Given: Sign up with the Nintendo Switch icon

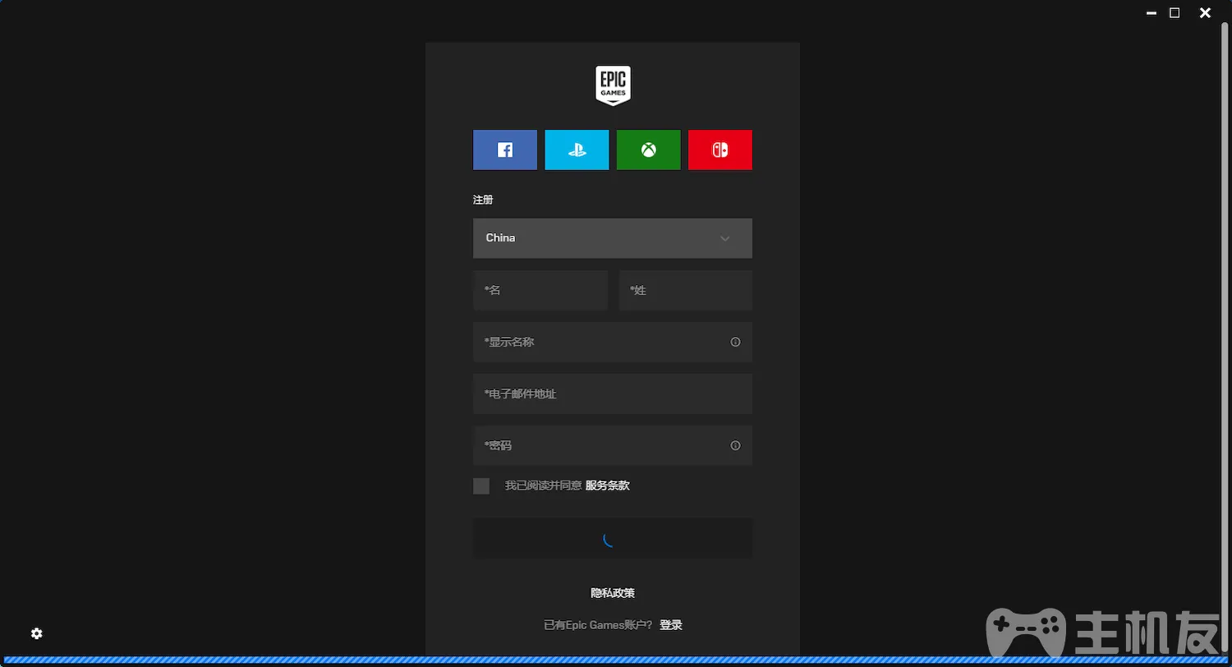Looking at the screenshot, I should pyautogui.click(x=720, y=150).
